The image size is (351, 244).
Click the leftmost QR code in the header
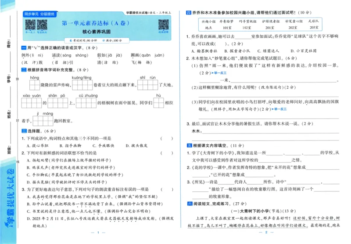(30, 25)
